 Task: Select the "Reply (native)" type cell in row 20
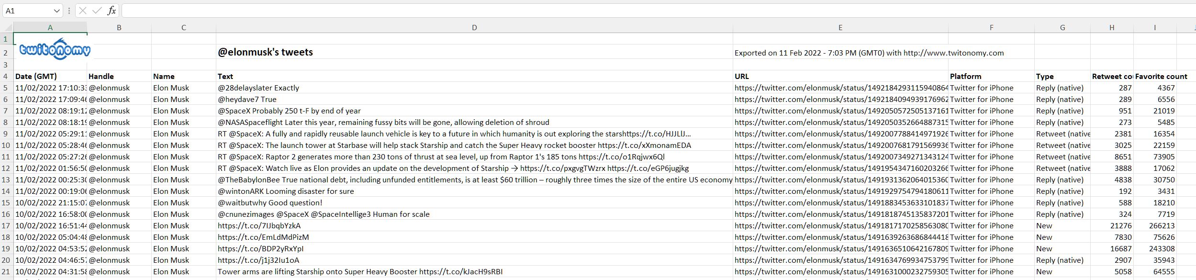pyautogui.click(x=1062, y=260)
